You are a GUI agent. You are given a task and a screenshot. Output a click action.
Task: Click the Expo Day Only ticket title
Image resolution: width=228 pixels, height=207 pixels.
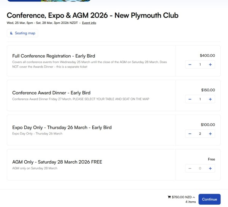(x=62, y=127)
